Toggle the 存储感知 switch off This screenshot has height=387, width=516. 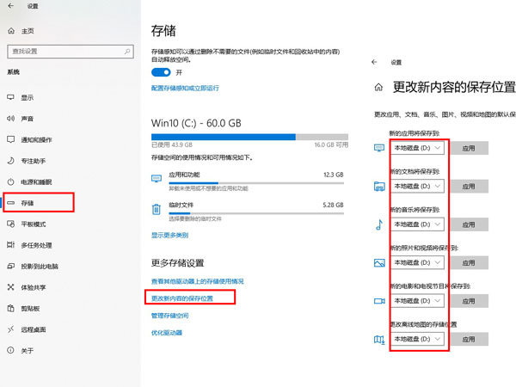click(x=161, y=72)
